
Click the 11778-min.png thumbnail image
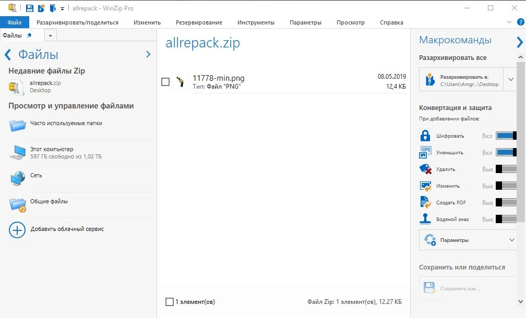180,82
